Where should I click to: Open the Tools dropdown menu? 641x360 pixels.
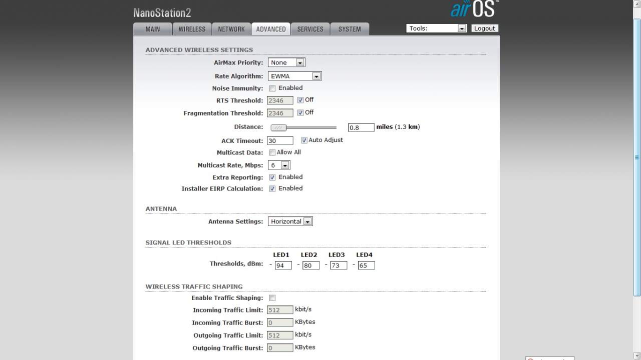click(436, 28)
